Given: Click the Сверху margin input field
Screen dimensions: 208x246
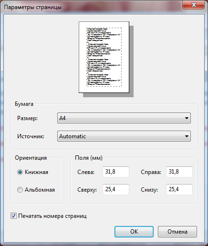Looking at the screenshot, I should tap(116, 189).
